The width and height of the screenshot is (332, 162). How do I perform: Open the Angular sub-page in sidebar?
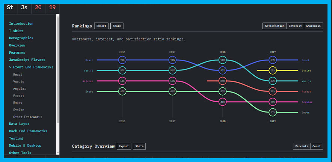click(20, 88)
